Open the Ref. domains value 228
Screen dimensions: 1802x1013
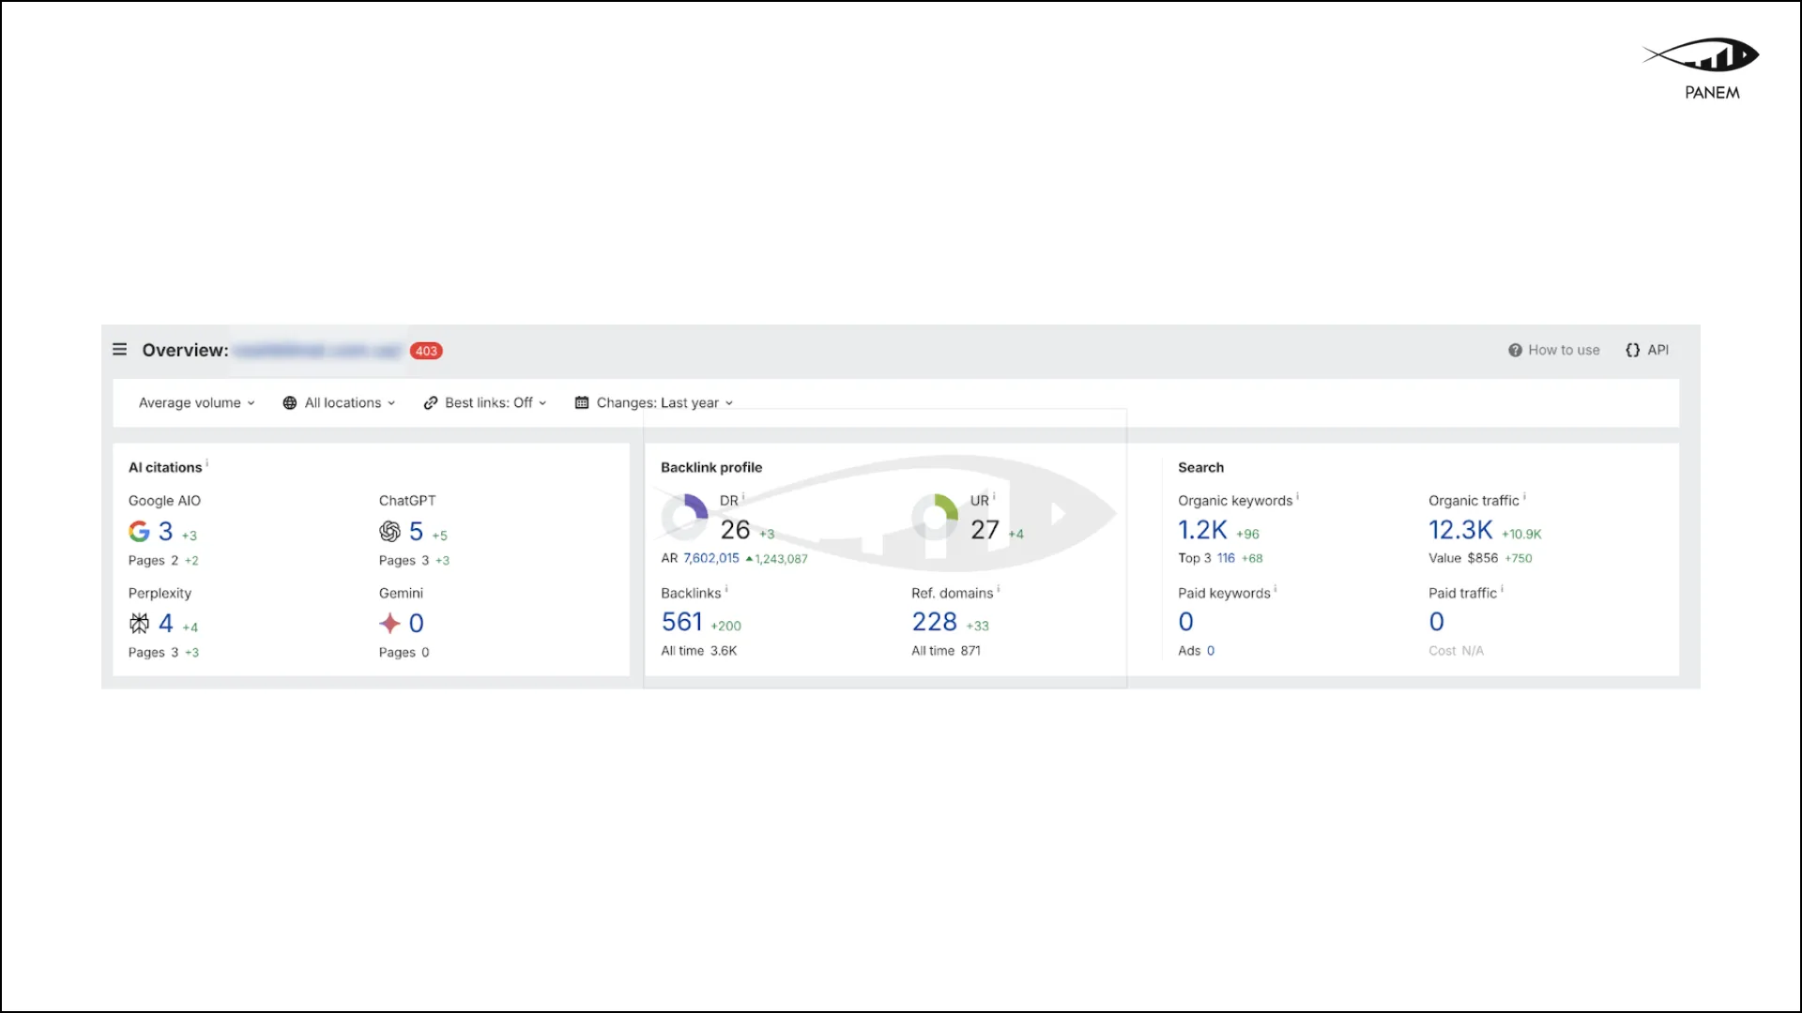934,622
